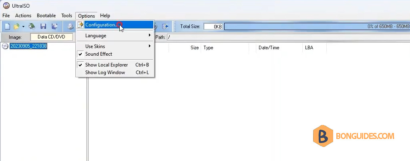Click the Path input field

click(x=288, y=37)
